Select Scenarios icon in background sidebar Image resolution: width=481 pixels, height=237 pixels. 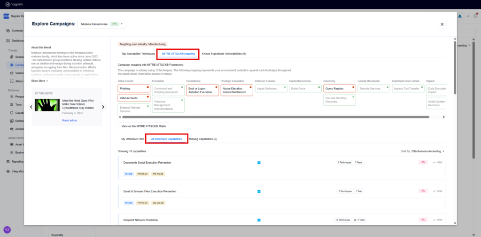point(12,57)
